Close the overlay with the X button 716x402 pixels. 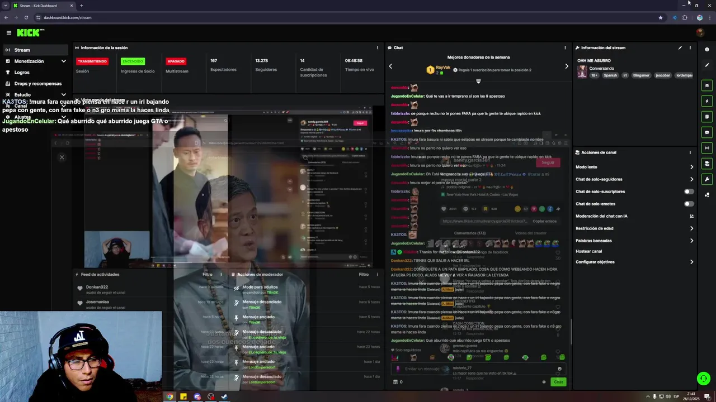(62, 157)
